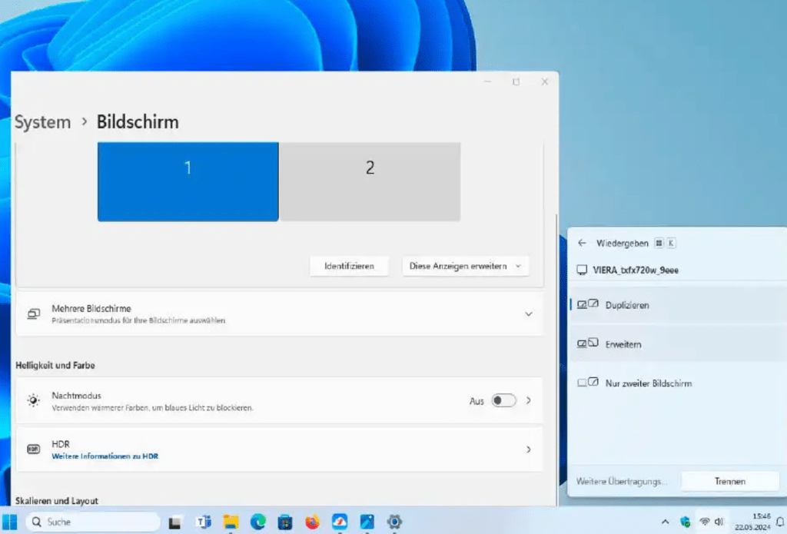
Task: Click the Nachtmodus sun icon
Action: pyautogui.click(x=32, y=400)
